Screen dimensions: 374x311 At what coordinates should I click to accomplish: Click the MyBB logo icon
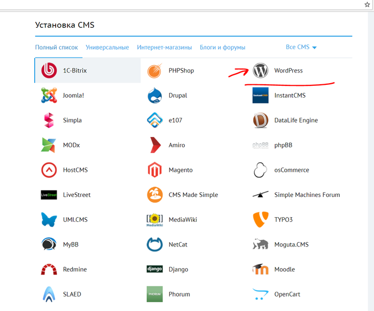[49, 244]
